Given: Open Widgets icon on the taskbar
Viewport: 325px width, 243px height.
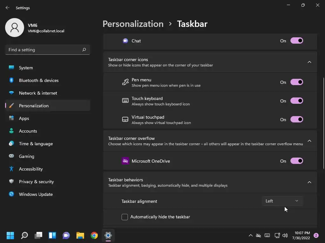Looking at the screenshot, I should [x=52, y=235].
